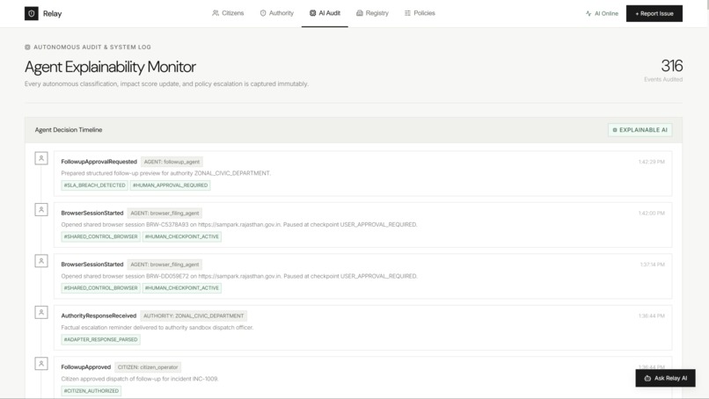Click the 1:37:14 PM timestamp

(x=653, y=265)
